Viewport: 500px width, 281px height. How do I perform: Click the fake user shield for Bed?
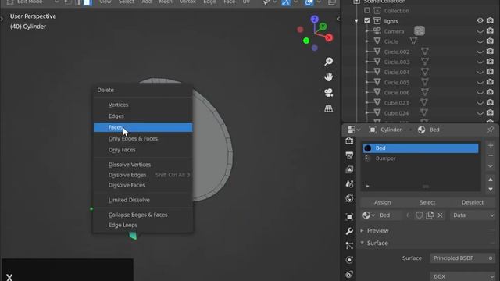click(x=419, y=215)
